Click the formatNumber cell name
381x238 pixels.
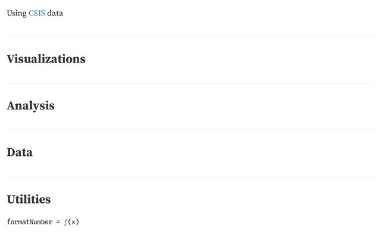[29, 222]
